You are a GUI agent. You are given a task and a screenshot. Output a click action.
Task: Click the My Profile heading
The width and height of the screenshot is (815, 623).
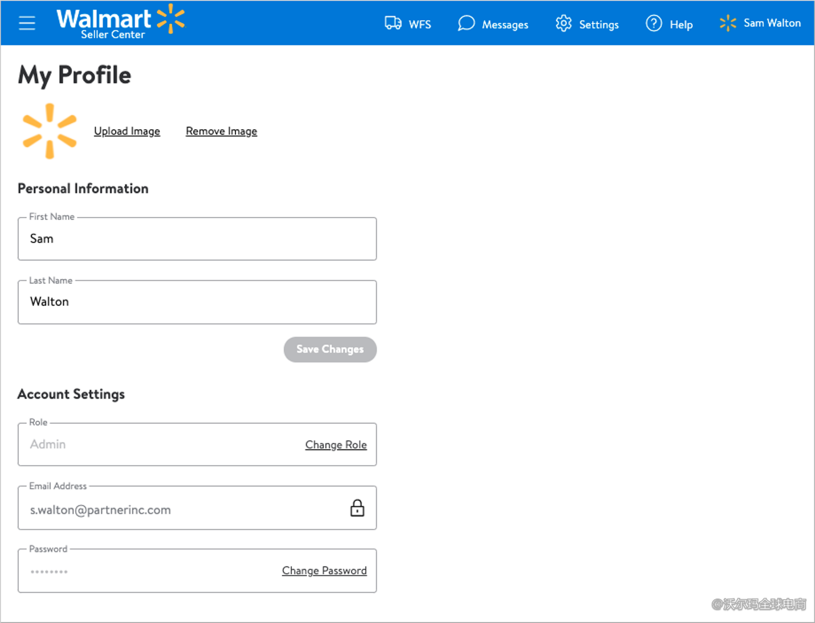pyautogui.click(x=75, y=75)
